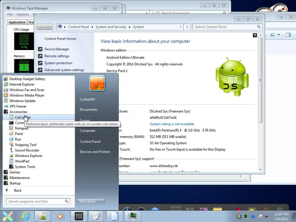296x222 pixels.
Task: Switch to Task Manager via taskbar button
Action: [x=133, y=216]
